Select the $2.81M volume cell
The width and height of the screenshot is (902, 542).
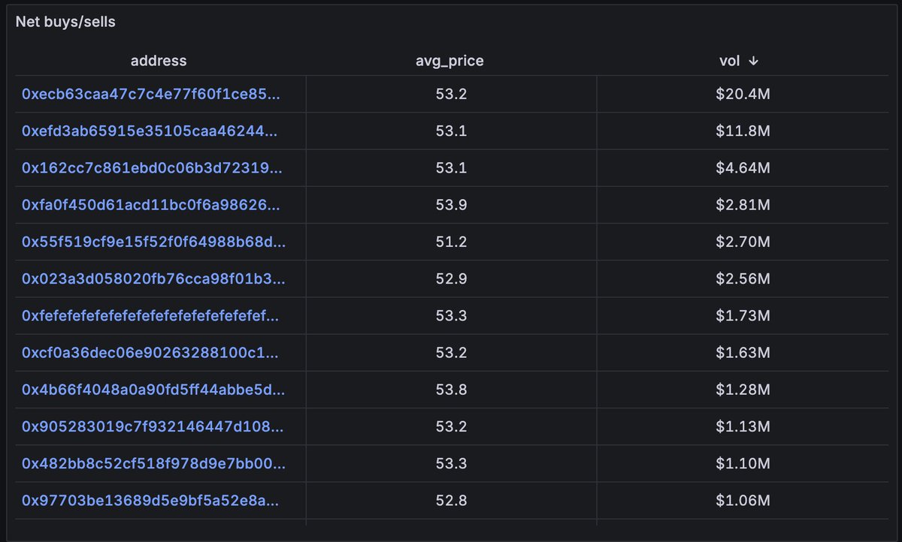click(743, 204)
